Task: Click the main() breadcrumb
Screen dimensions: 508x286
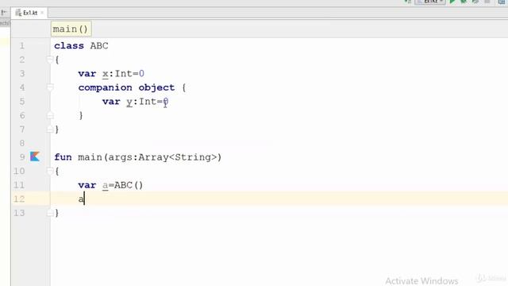Action: pyautogui.click(x=71, y=29)
